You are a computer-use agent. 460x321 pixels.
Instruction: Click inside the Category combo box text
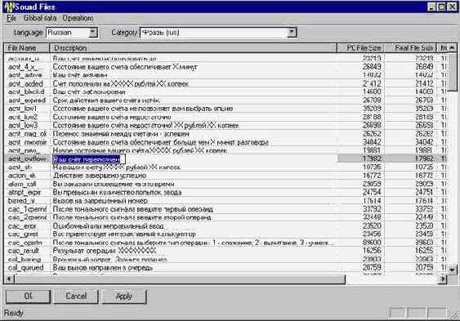pyautogui.click(x=213, y=33)
